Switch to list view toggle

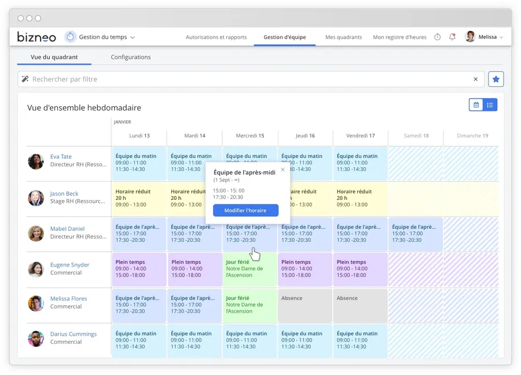point(490,105)
